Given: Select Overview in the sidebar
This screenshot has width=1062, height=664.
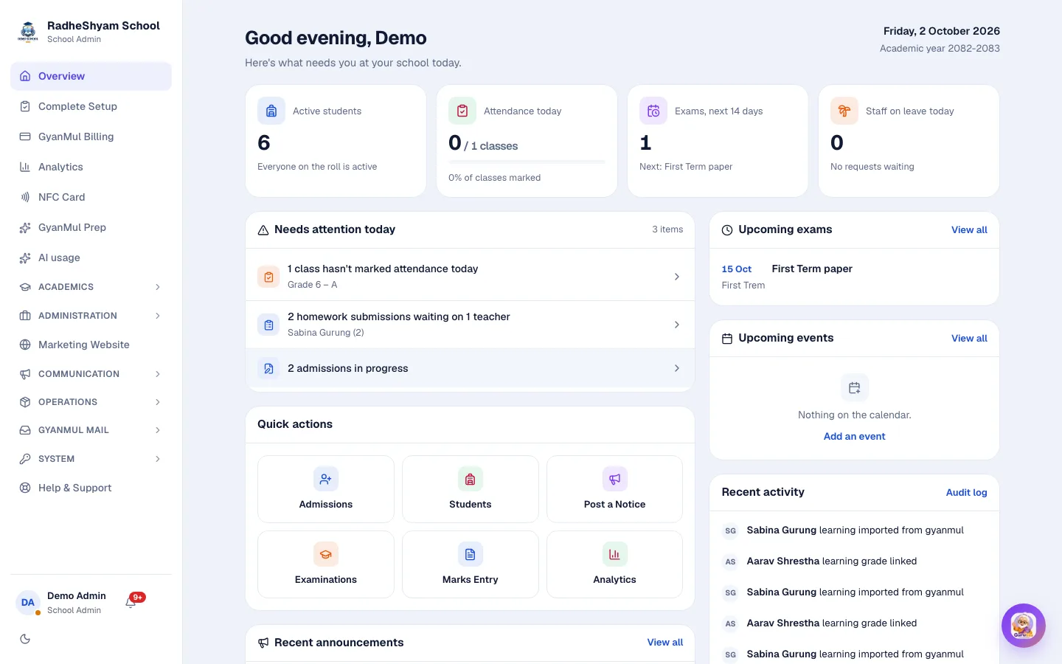Looking at the screenshot, I should (x=91, y=76).
